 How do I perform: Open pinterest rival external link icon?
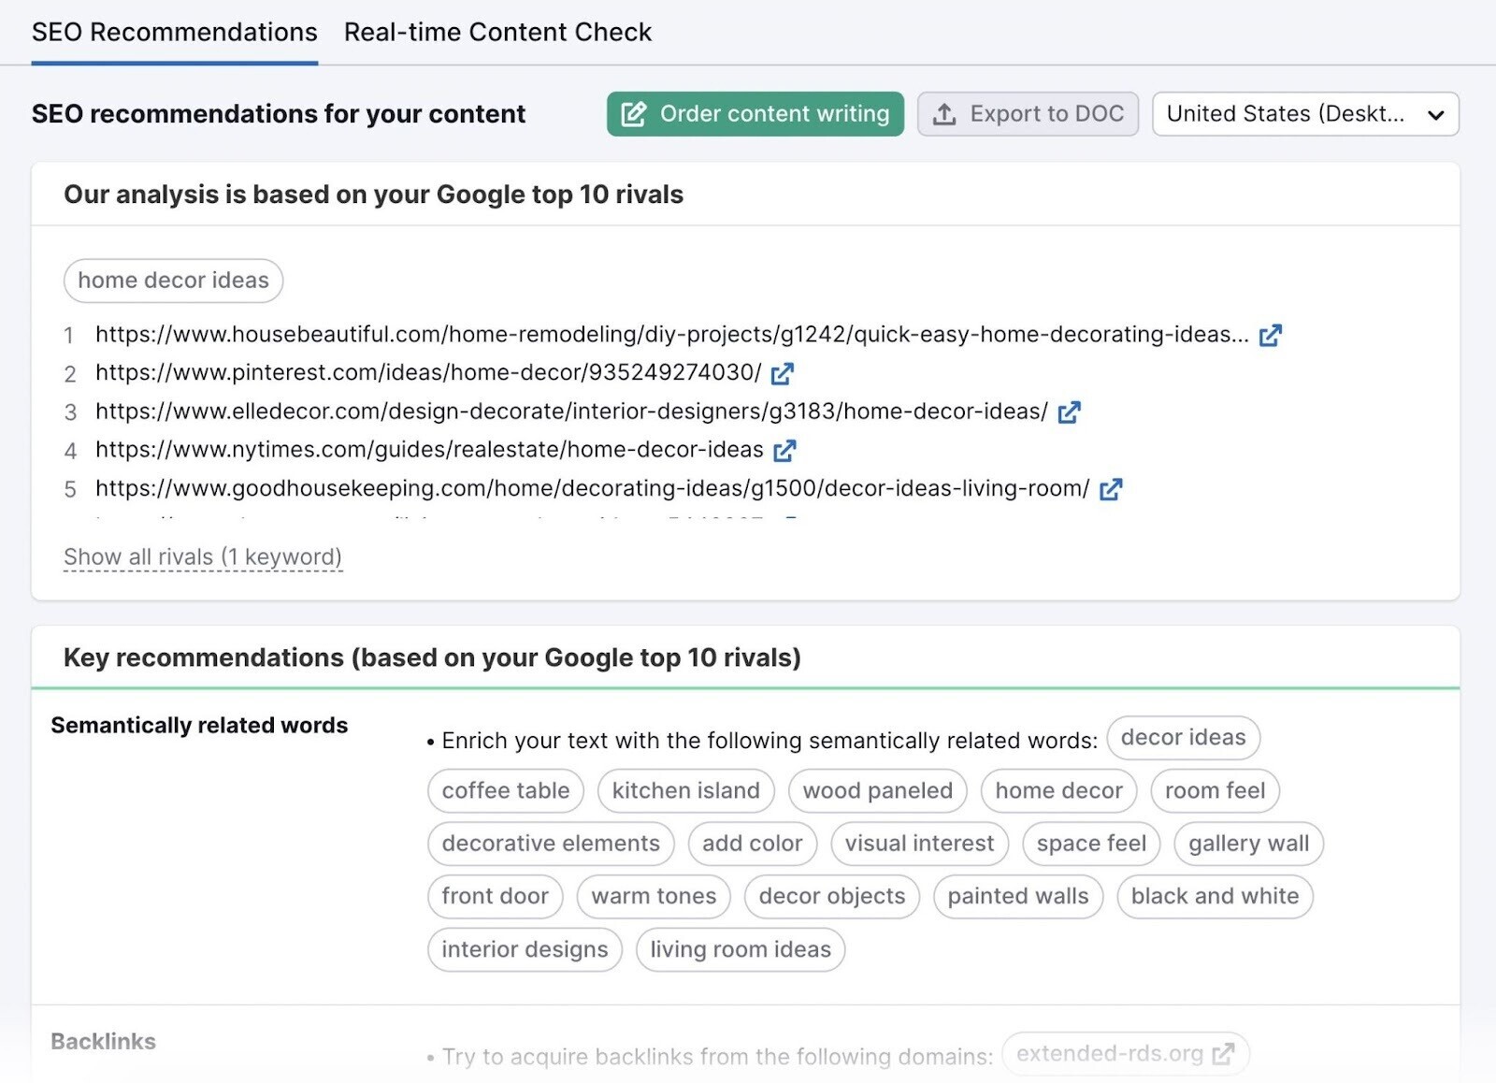[782, 374]
